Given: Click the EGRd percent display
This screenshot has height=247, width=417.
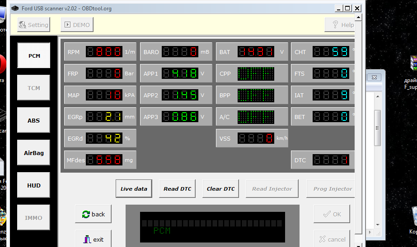Looking at the screenshot, I should 104,138.
